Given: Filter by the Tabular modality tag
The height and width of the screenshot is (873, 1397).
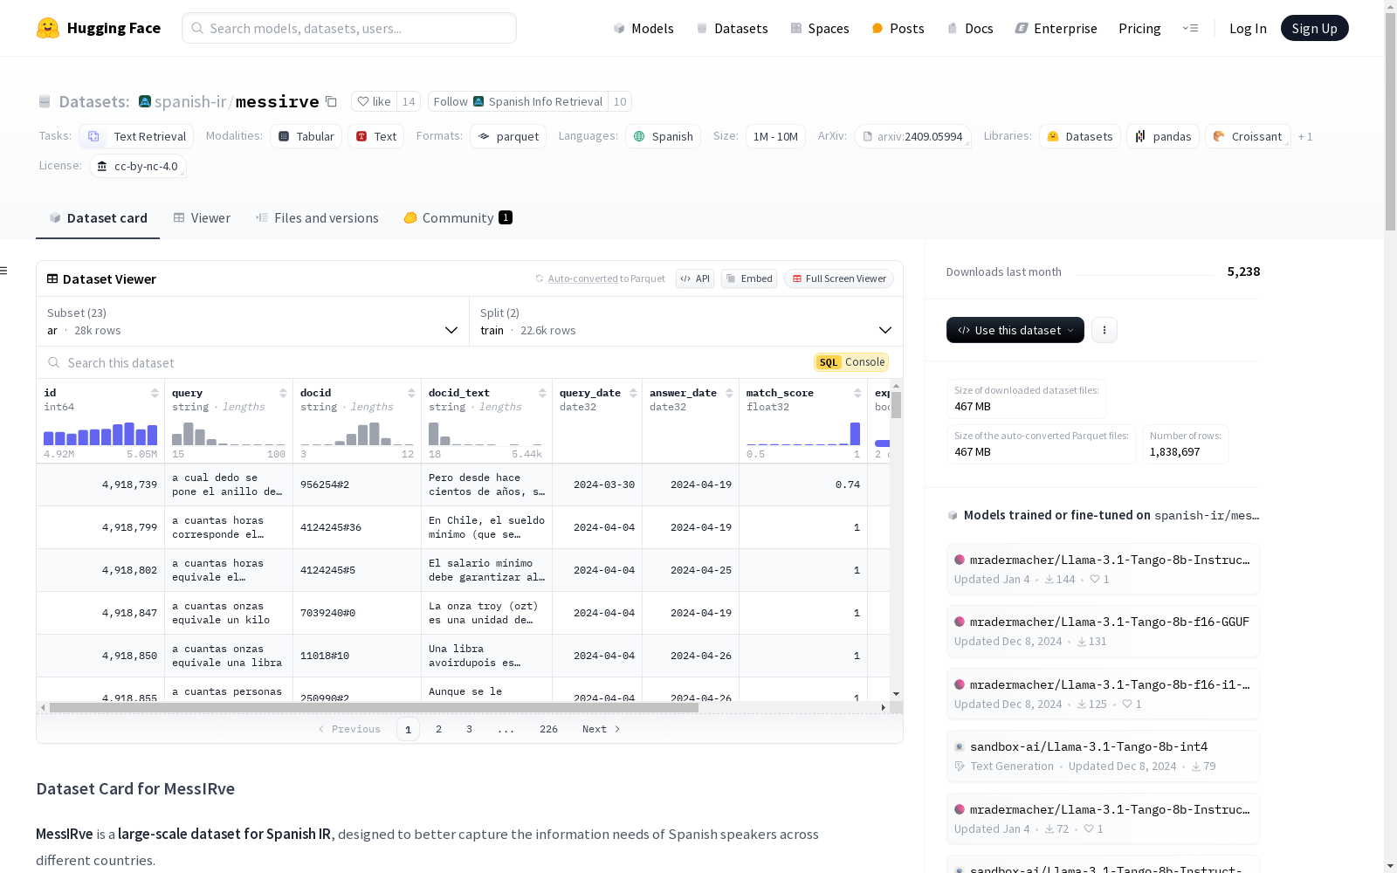Looking at the screenshot, I should 306,136.
